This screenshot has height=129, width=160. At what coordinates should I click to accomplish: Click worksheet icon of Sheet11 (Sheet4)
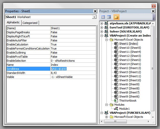(x=116, y=52)
